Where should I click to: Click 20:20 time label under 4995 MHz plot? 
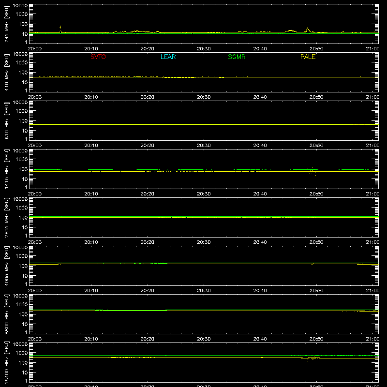coord(148,291)
